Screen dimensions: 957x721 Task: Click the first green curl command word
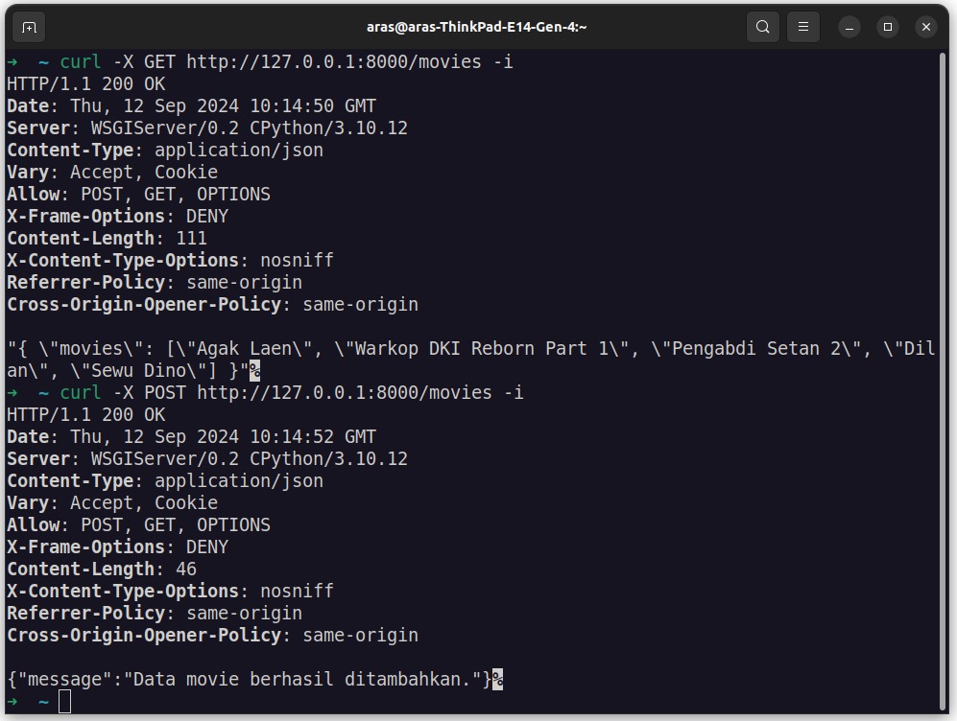click(x=80, y=62)
